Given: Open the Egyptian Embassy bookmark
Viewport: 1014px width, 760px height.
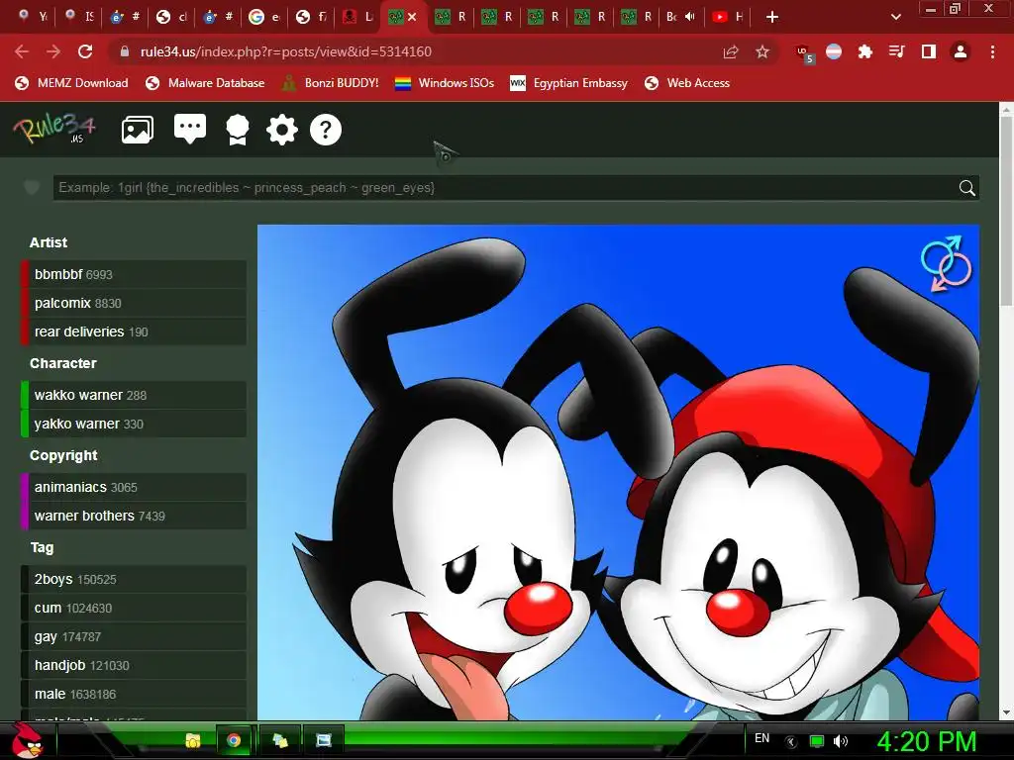Looking at the screenshot, I should tap(569, 83).
